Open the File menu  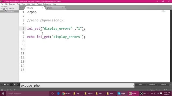coord(2,4)
